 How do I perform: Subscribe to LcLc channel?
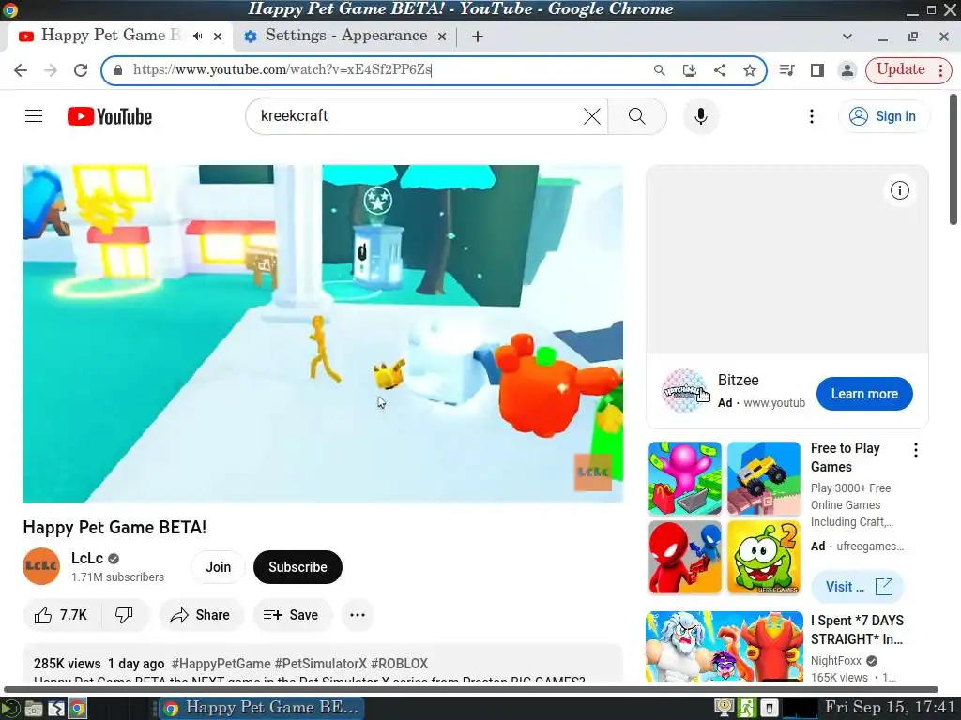pyautogui.click(x=297, y=567)
